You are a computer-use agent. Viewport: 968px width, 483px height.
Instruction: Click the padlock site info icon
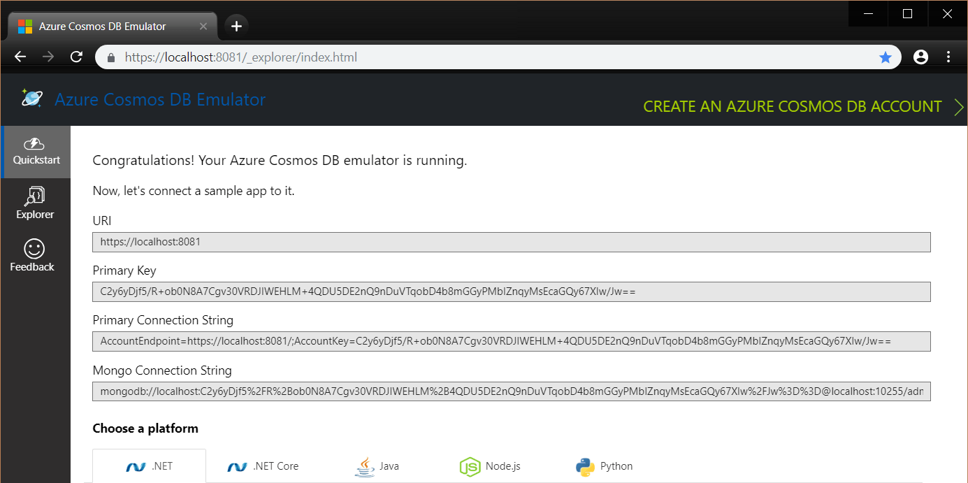(x=110, y=57)
